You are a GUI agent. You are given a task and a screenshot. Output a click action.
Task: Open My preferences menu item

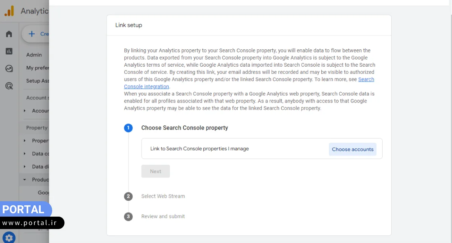coord(38,68)
